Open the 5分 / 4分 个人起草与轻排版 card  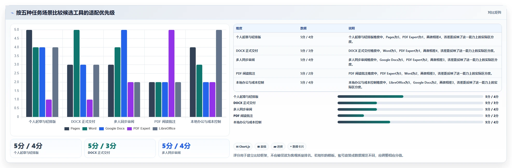coord(46,148)
